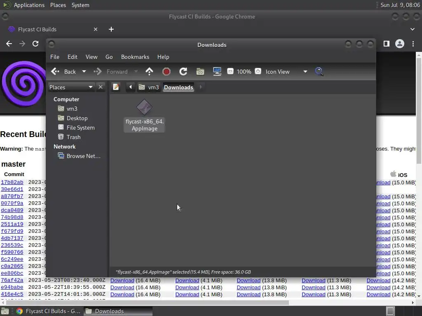Go up to parent folder

pos(149,72)
